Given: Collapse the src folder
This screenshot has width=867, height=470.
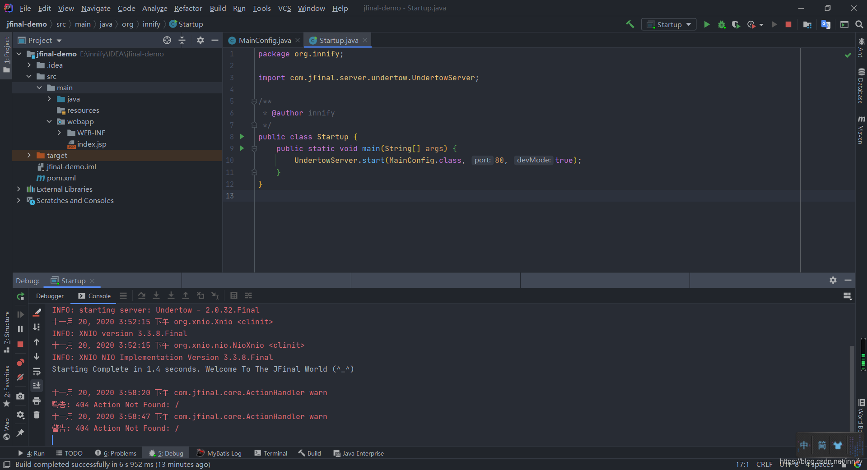Looking at the screenshot, I should [29, 76].
